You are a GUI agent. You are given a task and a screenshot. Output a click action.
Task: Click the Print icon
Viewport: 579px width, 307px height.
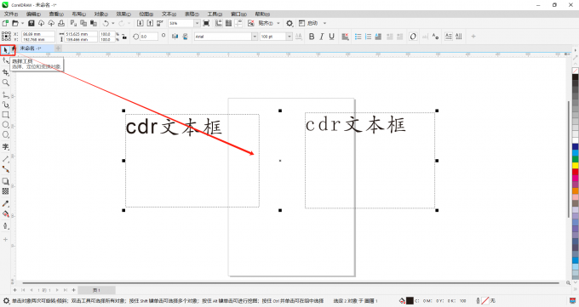click(x=61, y=23)
